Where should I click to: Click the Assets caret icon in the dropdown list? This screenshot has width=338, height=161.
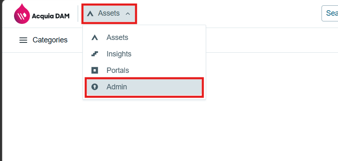(x=95, y=37)
